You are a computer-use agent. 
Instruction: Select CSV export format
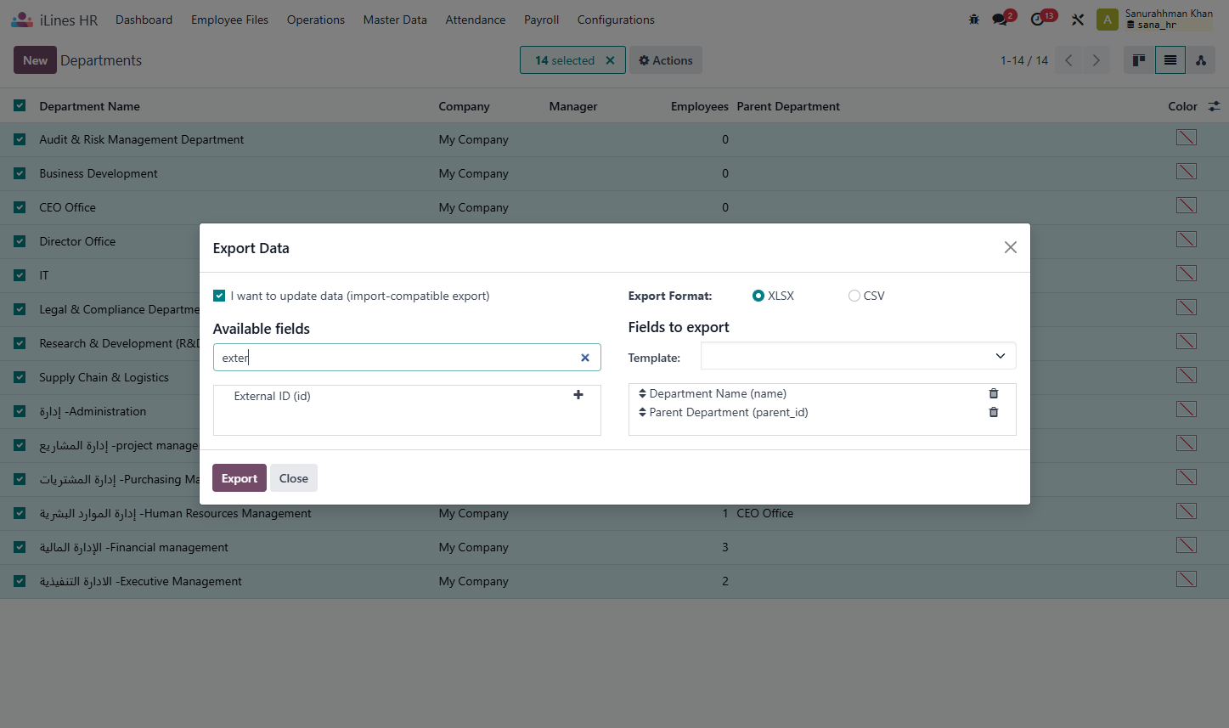pos(854,296)
